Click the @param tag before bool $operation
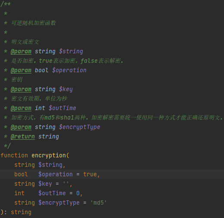224x218 pixels. point(21,71)
